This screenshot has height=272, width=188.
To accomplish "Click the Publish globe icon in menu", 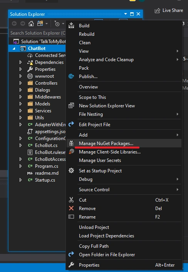I will pyautogui.click(x=71, y=76).
